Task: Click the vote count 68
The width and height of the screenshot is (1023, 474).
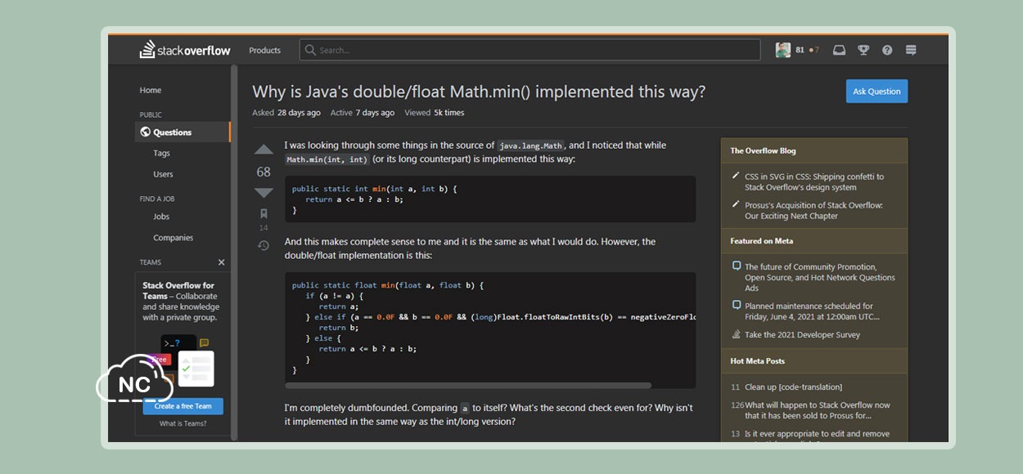Action: [x=264, y=172]
